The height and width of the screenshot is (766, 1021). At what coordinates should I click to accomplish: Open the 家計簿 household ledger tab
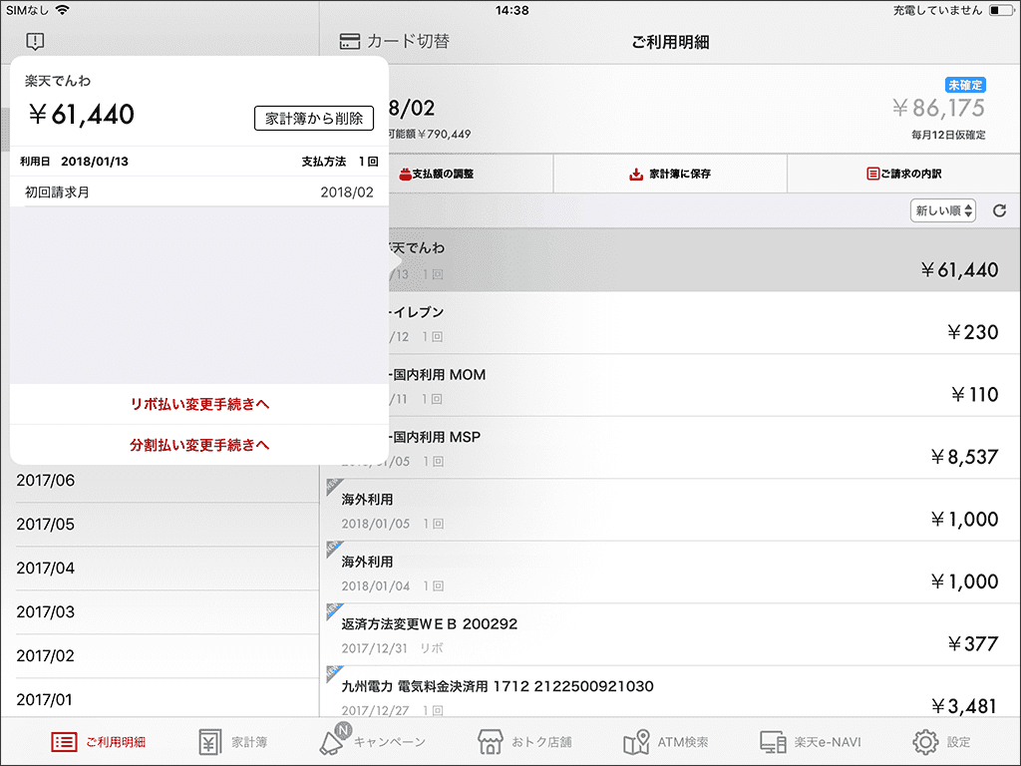coord(233,742)
